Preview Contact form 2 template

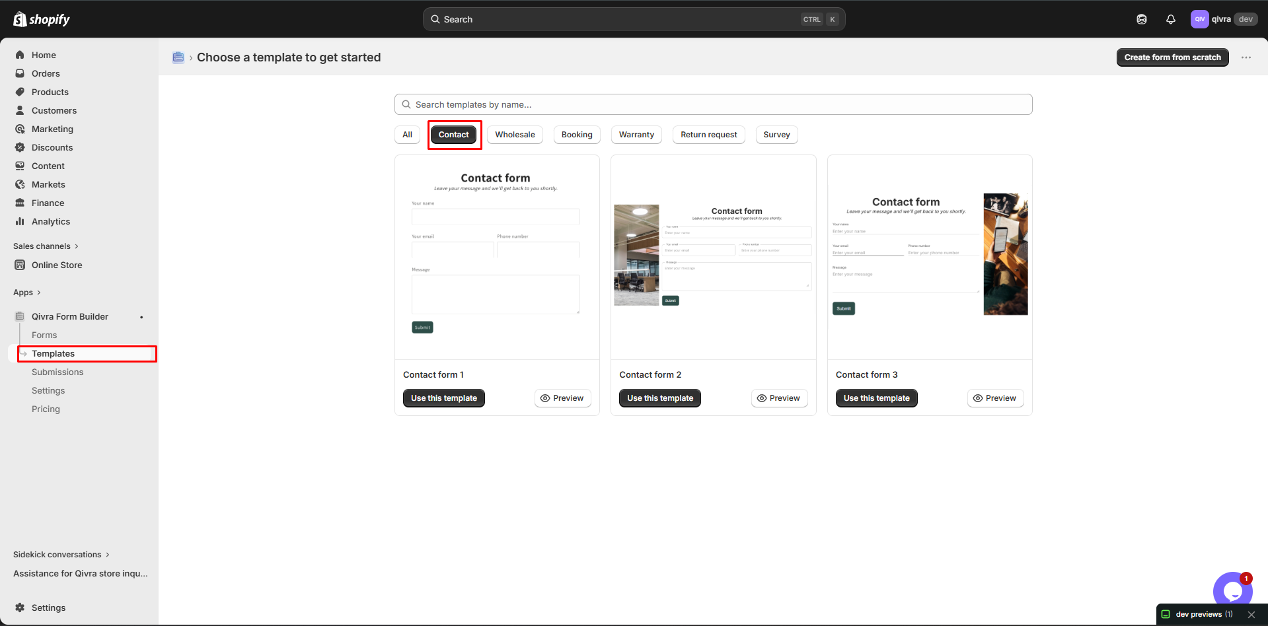coord(779,398)
